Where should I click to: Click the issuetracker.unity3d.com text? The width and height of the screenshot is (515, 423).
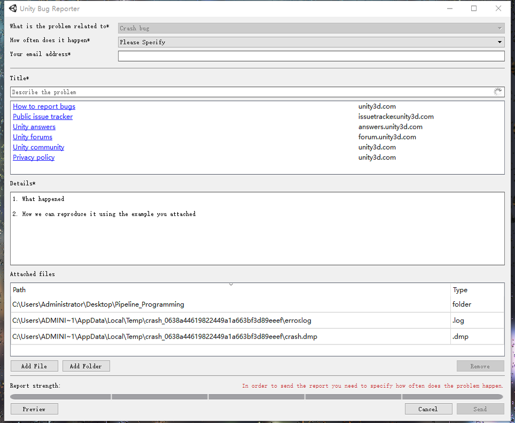pyautogui.click(x=396, y=116)
